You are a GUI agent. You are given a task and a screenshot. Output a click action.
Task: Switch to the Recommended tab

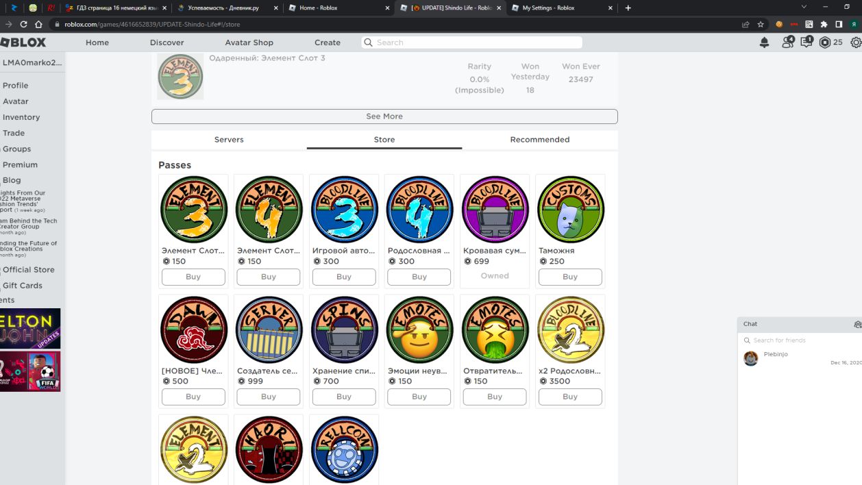pos(540,139)
